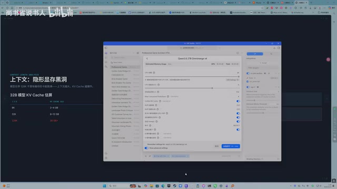This screenshot has height=189, width=337.
Task: Click the help icon beside the mmap setting
Action: 156,121
